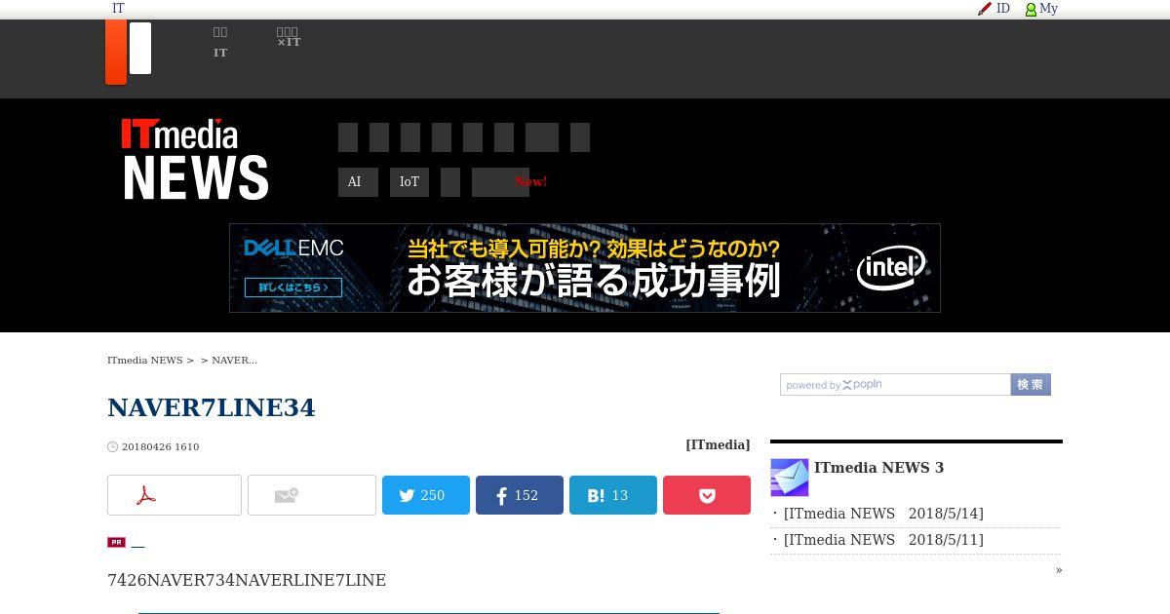
Task: Open the PDF print version button
Action: [175, 495]
